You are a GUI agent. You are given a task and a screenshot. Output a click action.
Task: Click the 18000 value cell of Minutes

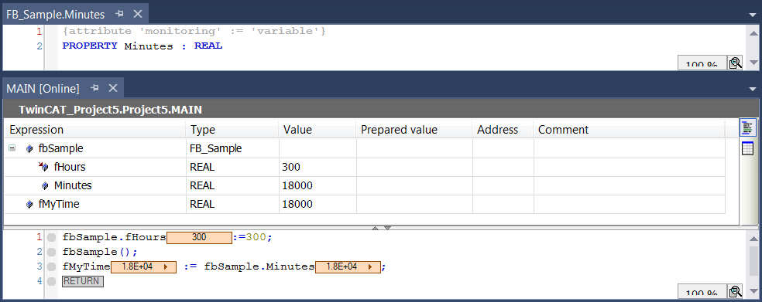[x=317, y=185]
